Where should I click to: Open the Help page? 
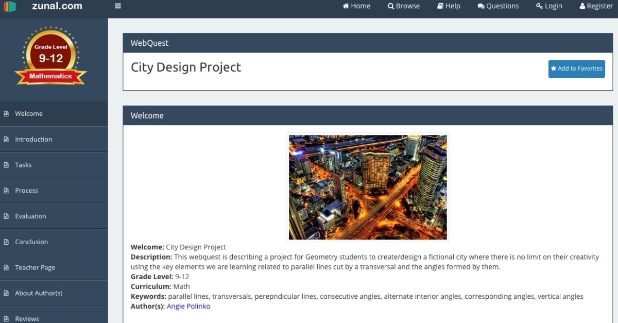click(449, 6)
